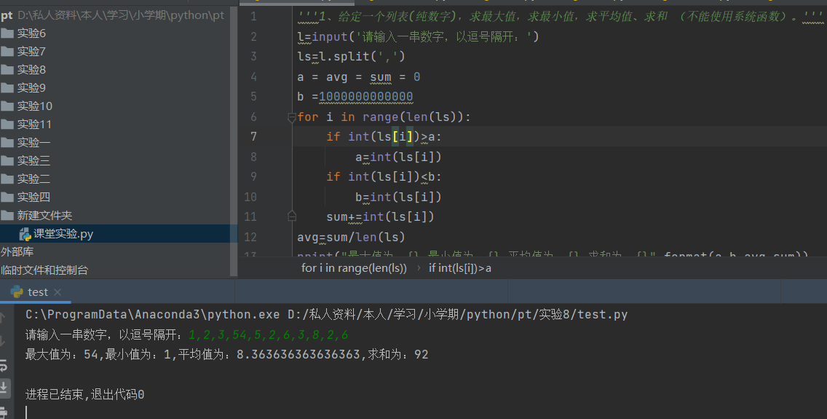Select folder 实验二 in project tree

tap(33, 179)
